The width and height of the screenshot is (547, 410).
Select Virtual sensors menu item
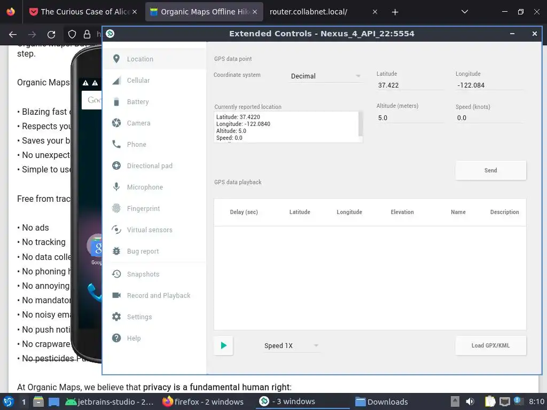[x=154, y=230]
